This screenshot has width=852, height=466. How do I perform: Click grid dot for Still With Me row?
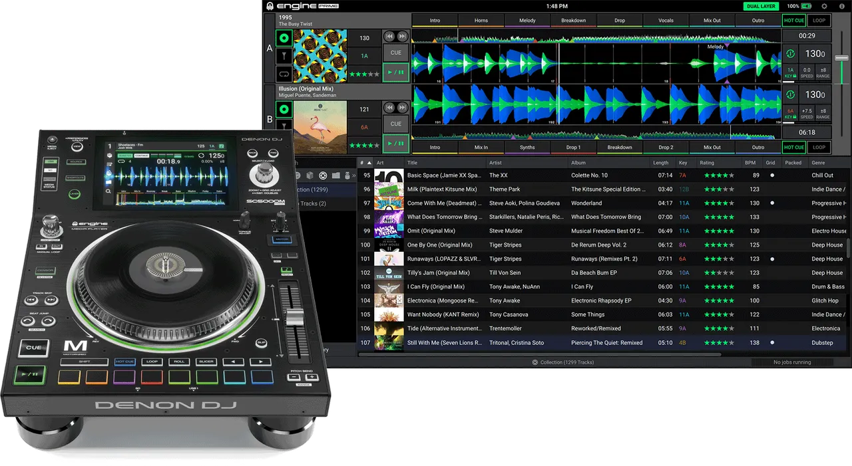pos(772,343)
